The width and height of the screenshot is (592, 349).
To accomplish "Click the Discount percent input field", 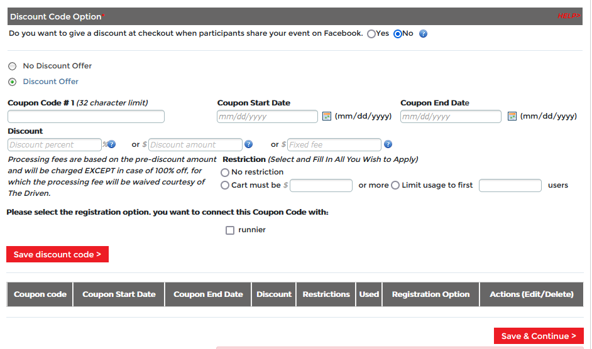I will point(55,144).
